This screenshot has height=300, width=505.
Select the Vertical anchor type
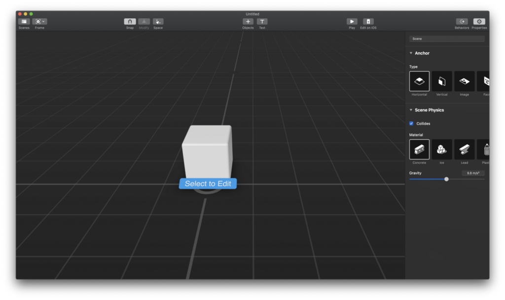point(442,81)
